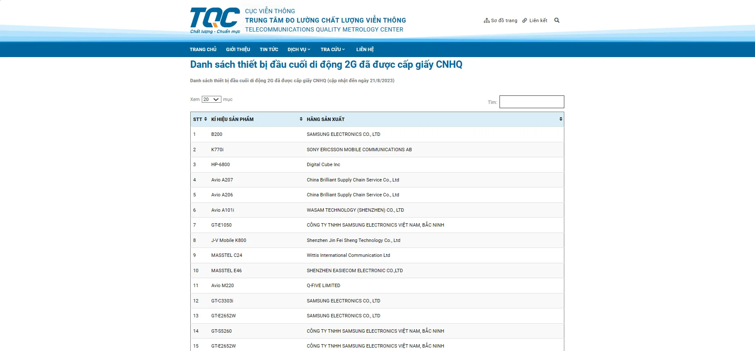The height and width of the screenshot is (351, 755).
Task: Click the chain-link icon beside Liên kết
Action: pos(525,20)
